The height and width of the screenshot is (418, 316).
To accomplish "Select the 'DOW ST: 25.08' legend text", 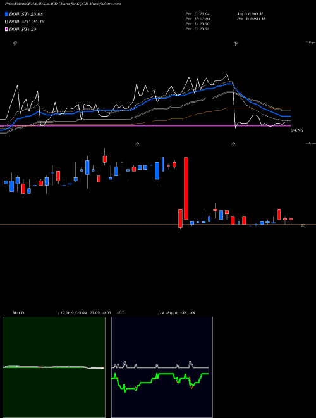I will tap(26, 14).
